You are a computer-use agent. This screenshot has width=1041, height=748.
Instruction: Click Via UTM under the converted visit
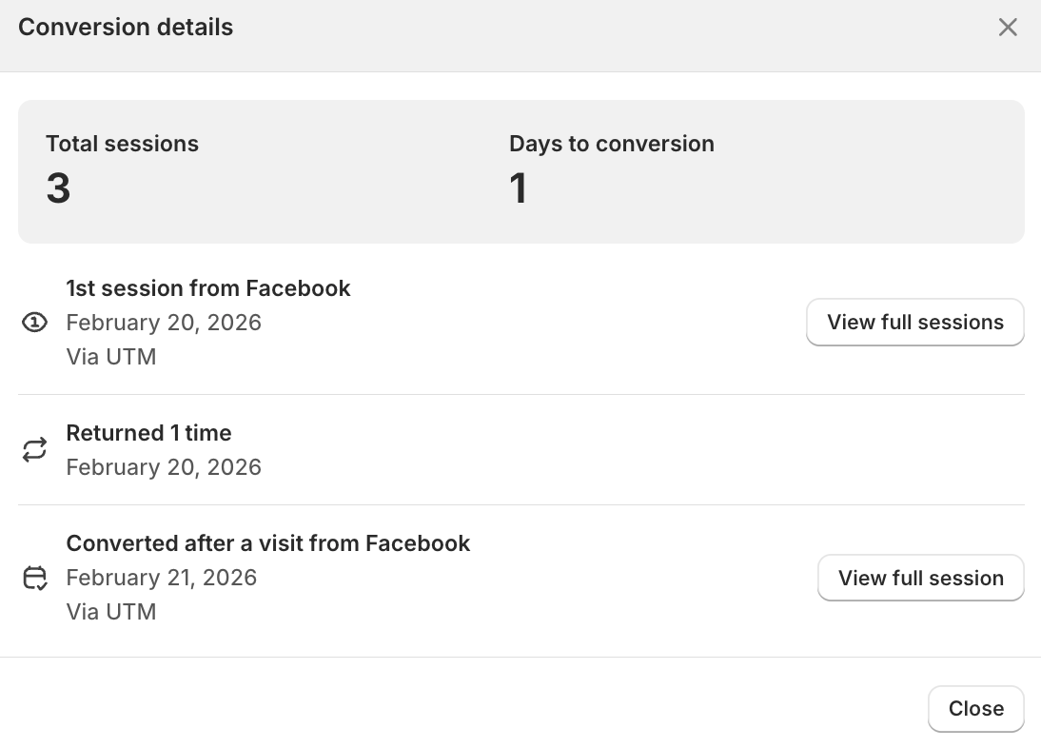tap(111, 611)
